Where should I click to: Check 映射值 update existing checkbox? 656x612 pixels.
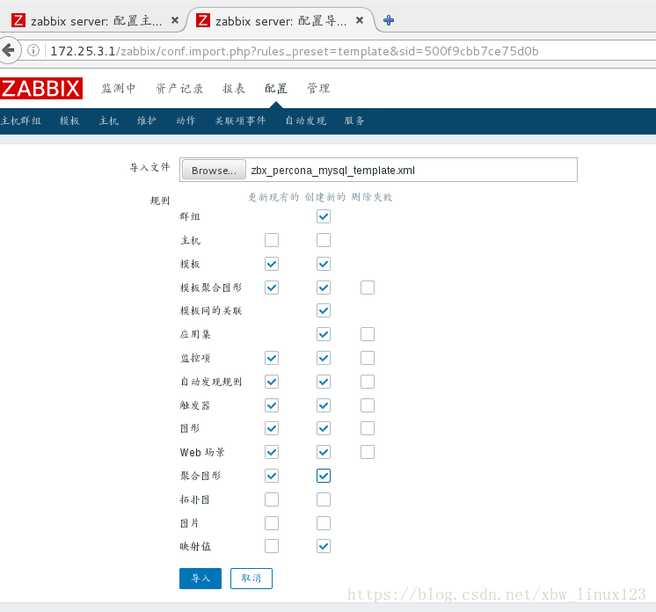pyautogui.click(x=272, y=546)
